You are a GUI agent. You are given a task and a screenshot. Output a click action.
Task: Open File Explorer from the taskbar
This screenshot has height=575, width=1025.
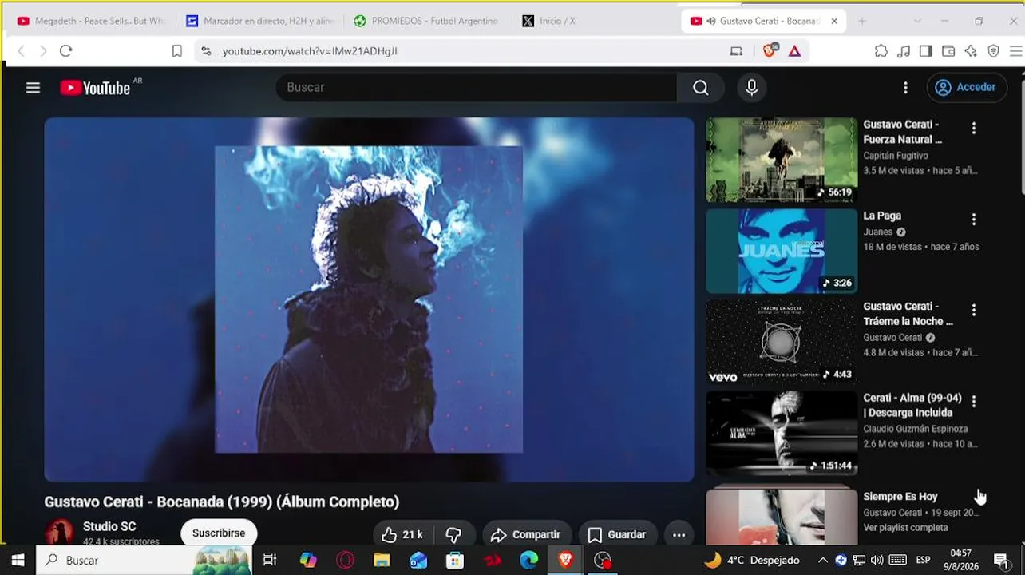382,561
